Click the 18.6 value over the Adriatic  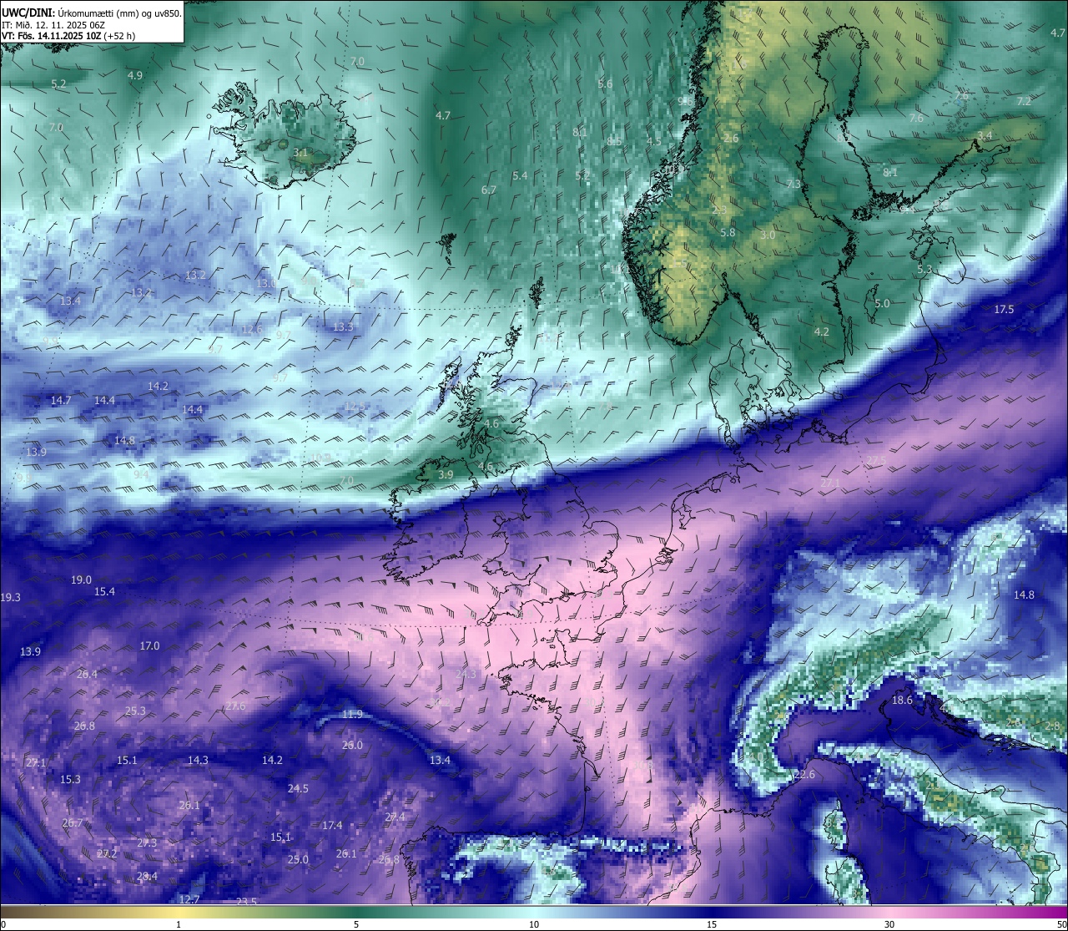(x=902, y=700)
